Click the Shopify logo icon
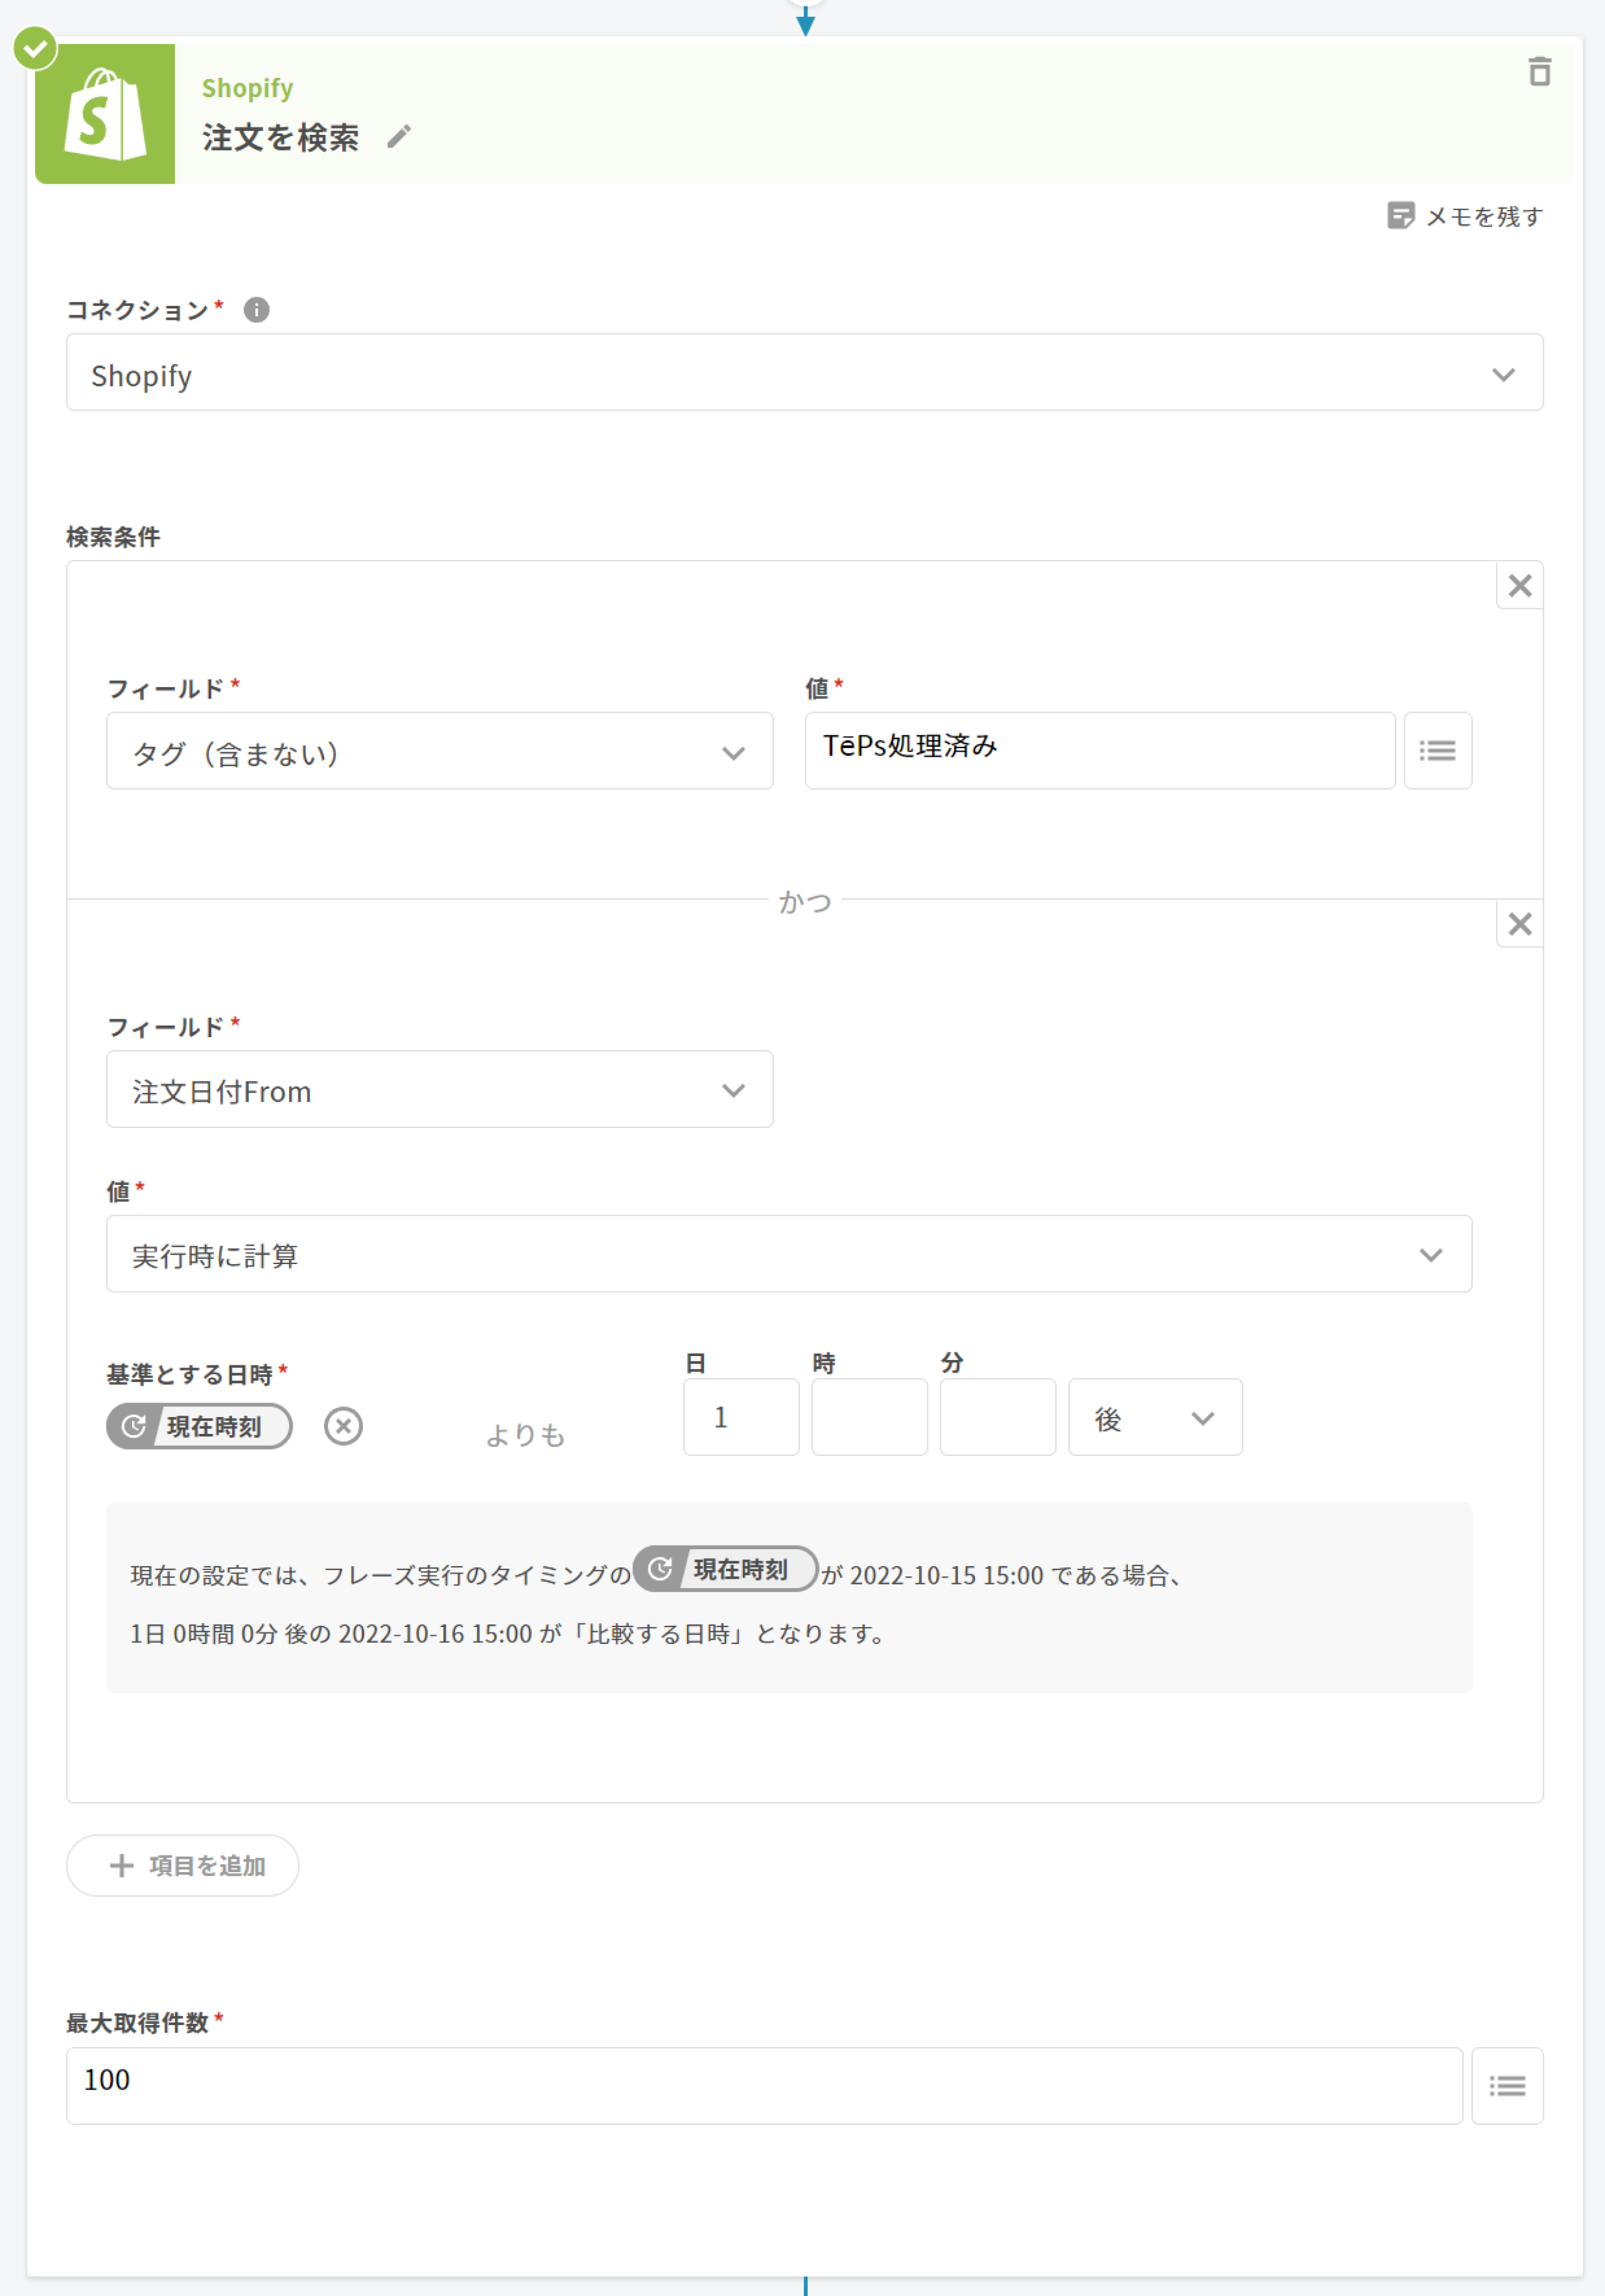1605x2296 pixels. point(105,114)
